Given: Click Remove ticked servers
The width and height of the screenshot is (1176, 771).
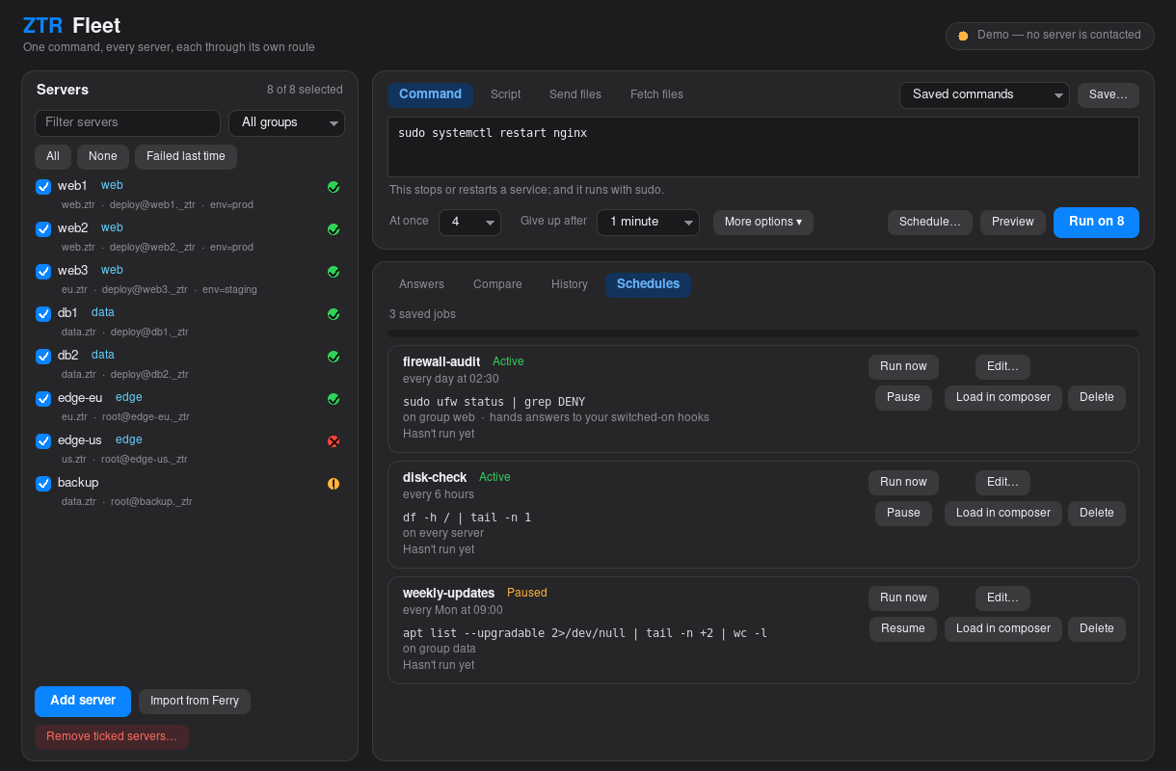Looking at the screenshot, I should point(112,737).
